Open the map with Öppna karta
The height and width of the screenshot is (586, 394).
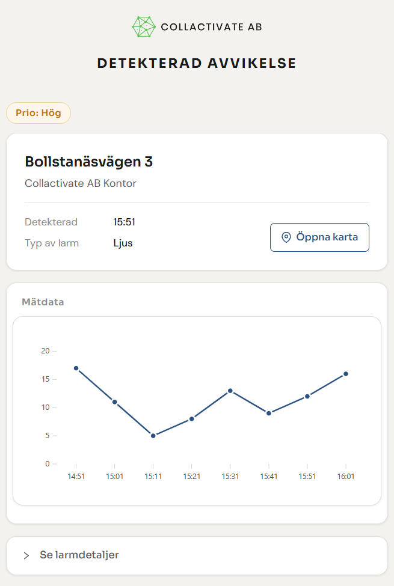click(319, 237)
